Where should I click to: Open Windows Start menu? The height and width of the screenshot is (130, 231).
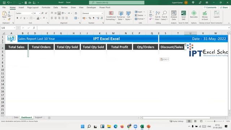tap(83, 126)
